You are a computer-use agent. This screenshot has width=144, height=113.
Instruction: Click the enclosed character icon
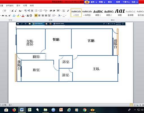(x=31, y=16)
